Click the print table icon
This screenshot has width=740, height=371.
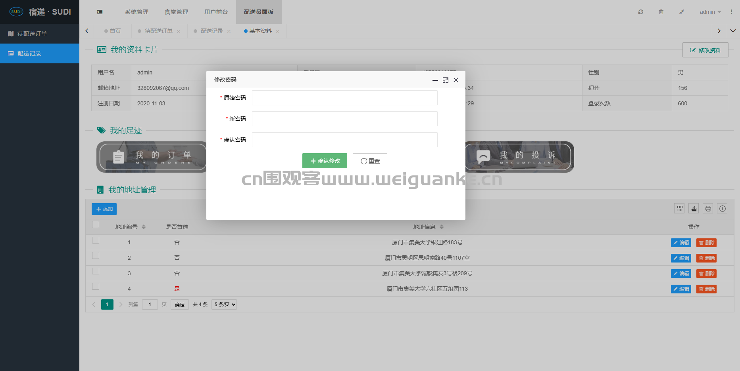pyautogui.click(x=708, y=208)
